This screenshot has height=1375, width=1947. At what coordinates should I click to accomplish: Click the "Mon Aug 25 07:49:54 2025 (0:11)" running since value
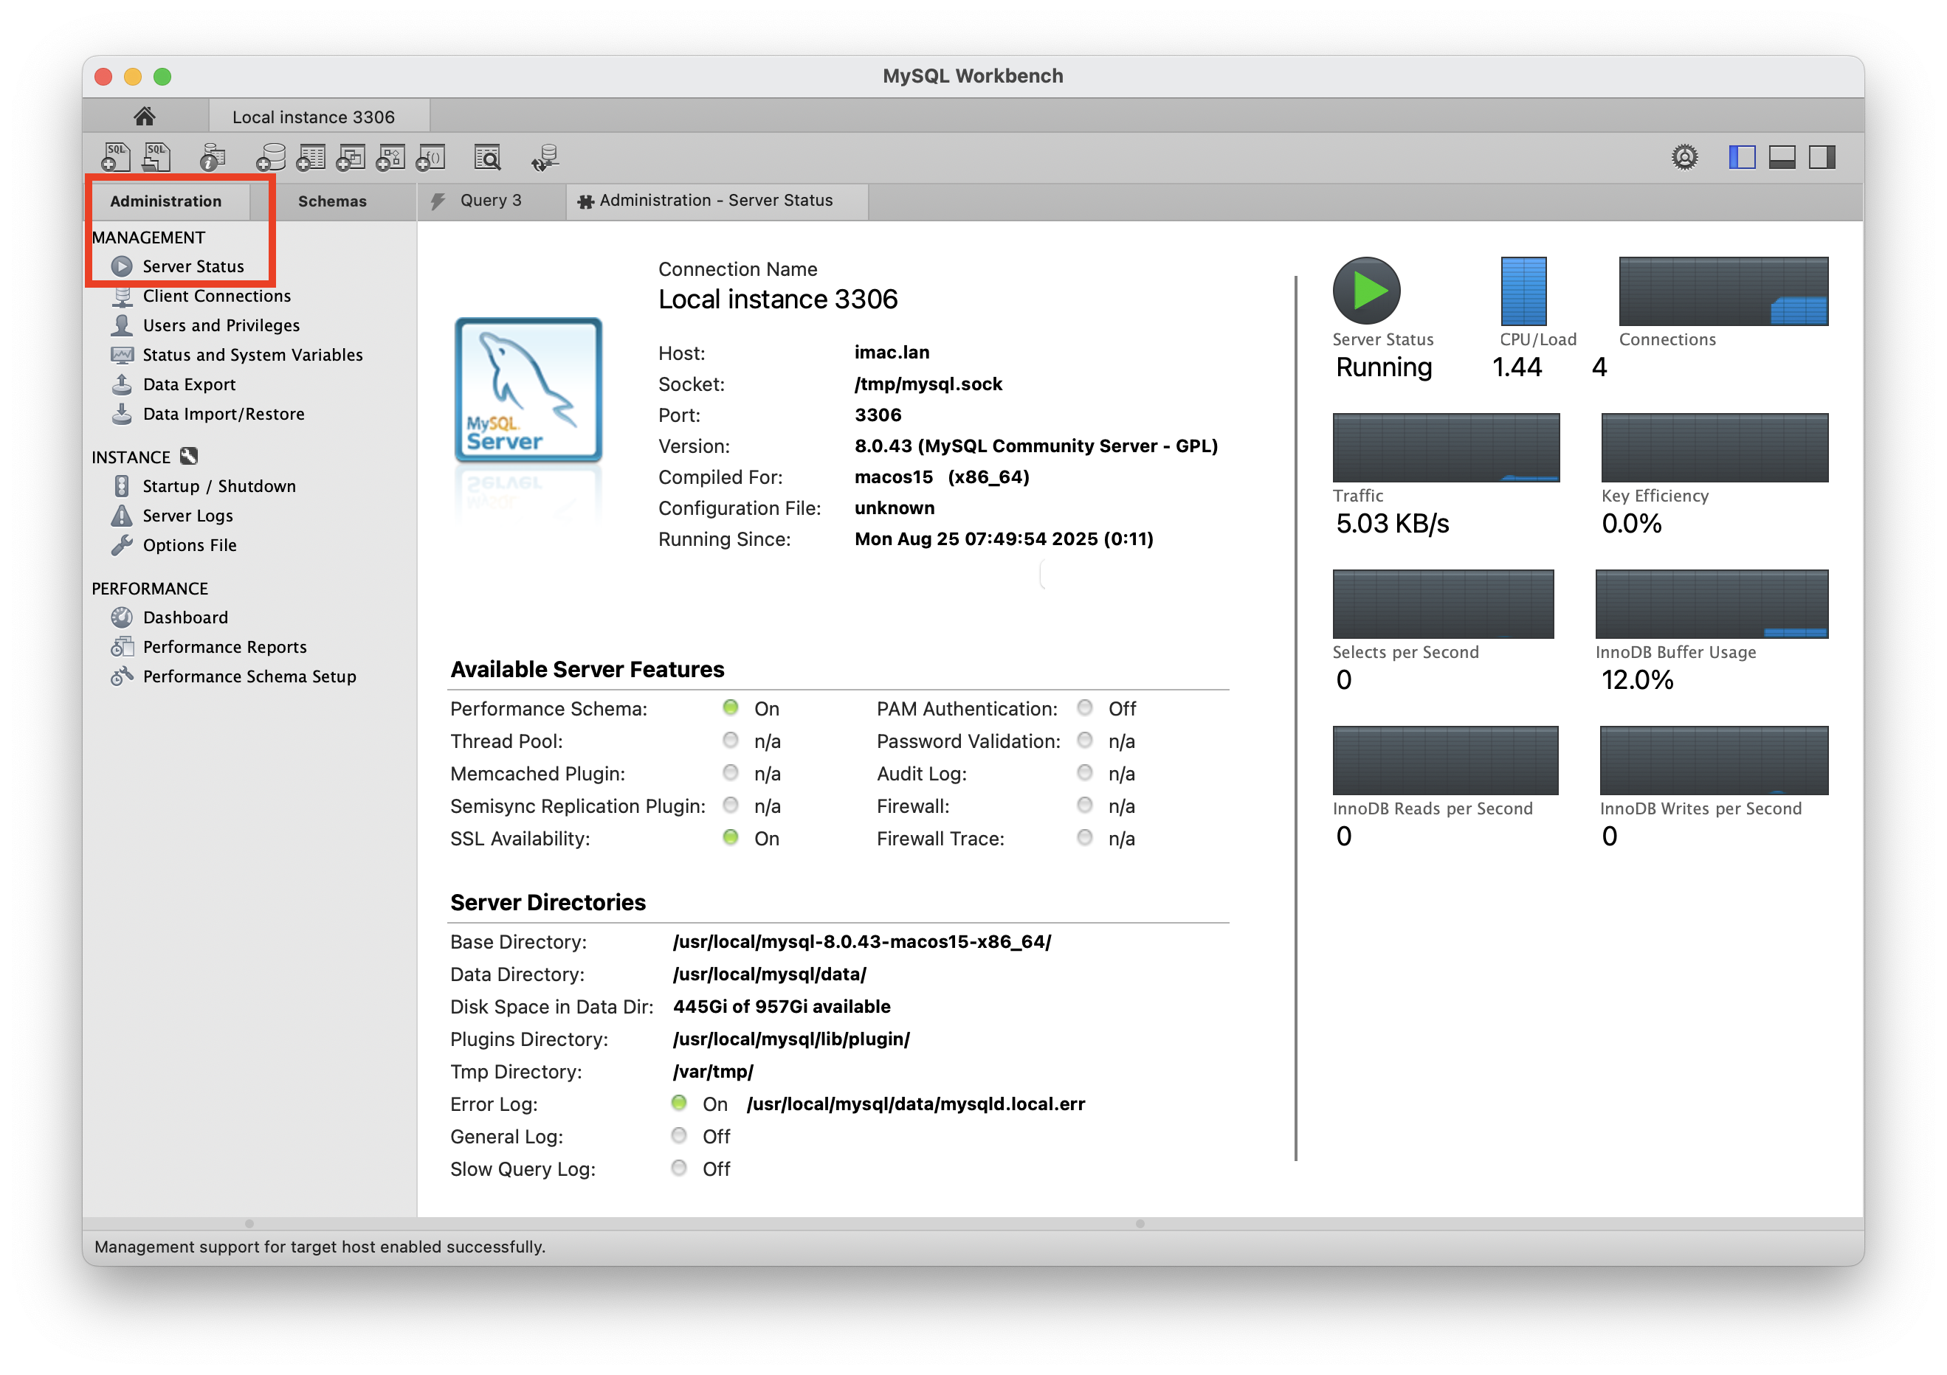pyautogui.click(x=1004, y=539)
